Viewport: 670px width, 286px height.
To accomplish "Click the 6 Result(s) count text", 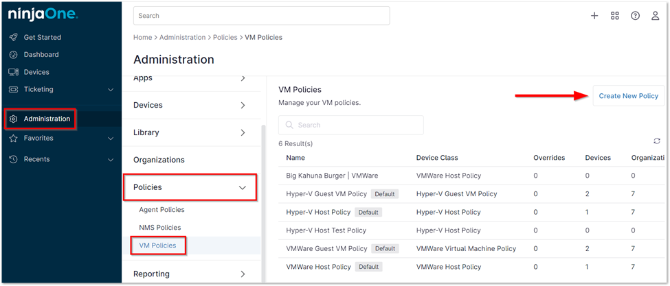I will 295,143.
